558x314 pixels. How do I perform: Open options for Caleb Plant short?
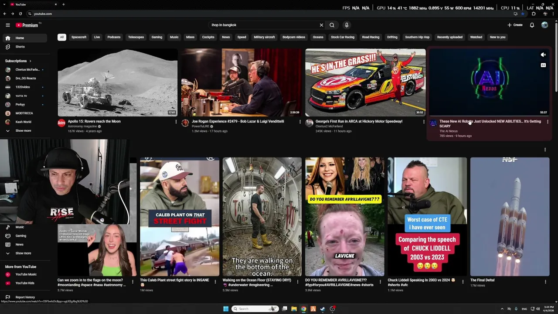215,282
